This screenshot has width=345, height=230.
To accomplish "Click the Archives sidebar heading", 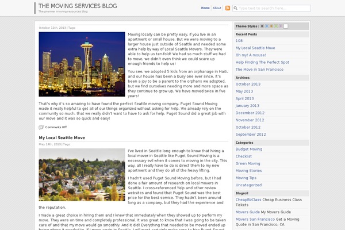I will (243, 78).
